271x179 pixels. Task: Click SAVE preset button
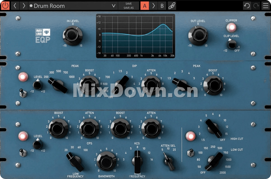[129, 4]
